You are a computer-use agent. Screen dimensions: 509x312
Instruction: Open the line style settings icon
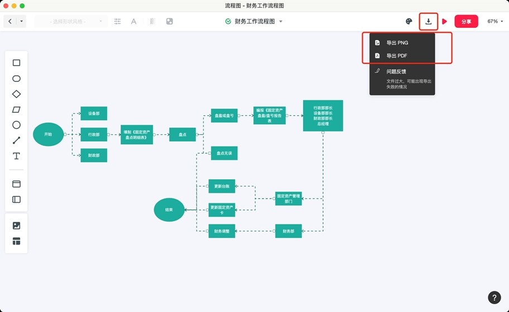tap(118, 21)
